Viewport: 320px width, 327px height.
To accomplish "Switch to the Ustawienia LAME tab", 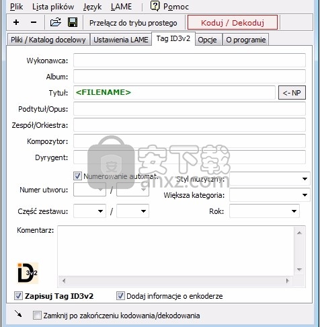I will pyautogui.click(x=121, y=40).
